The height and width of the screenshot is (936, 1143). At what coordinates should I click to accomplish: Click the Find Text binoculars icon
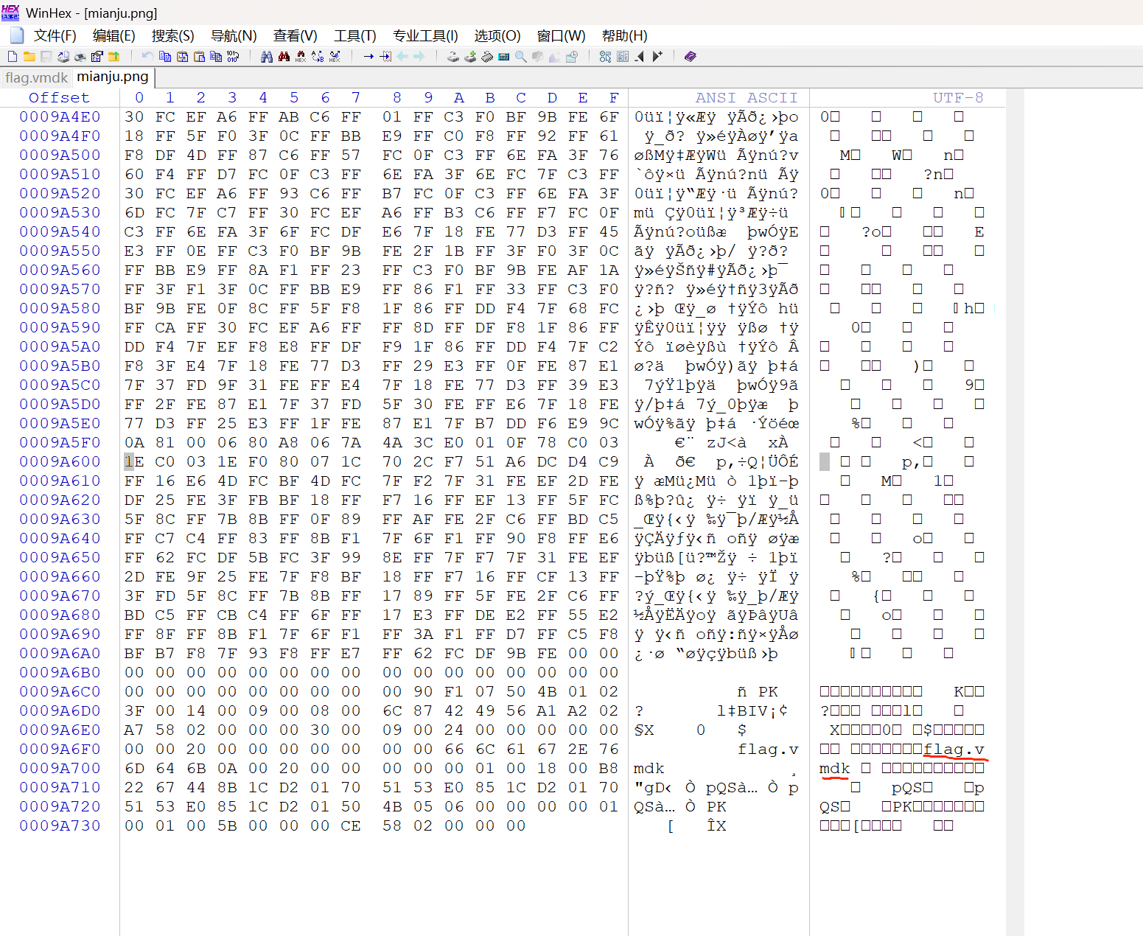point(267,57)
